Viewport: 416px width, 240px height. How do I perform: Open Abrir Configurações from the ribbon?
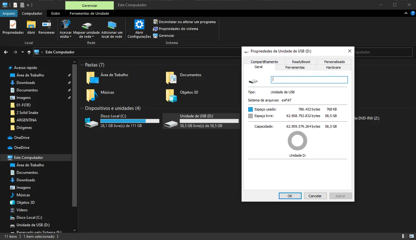139,29
